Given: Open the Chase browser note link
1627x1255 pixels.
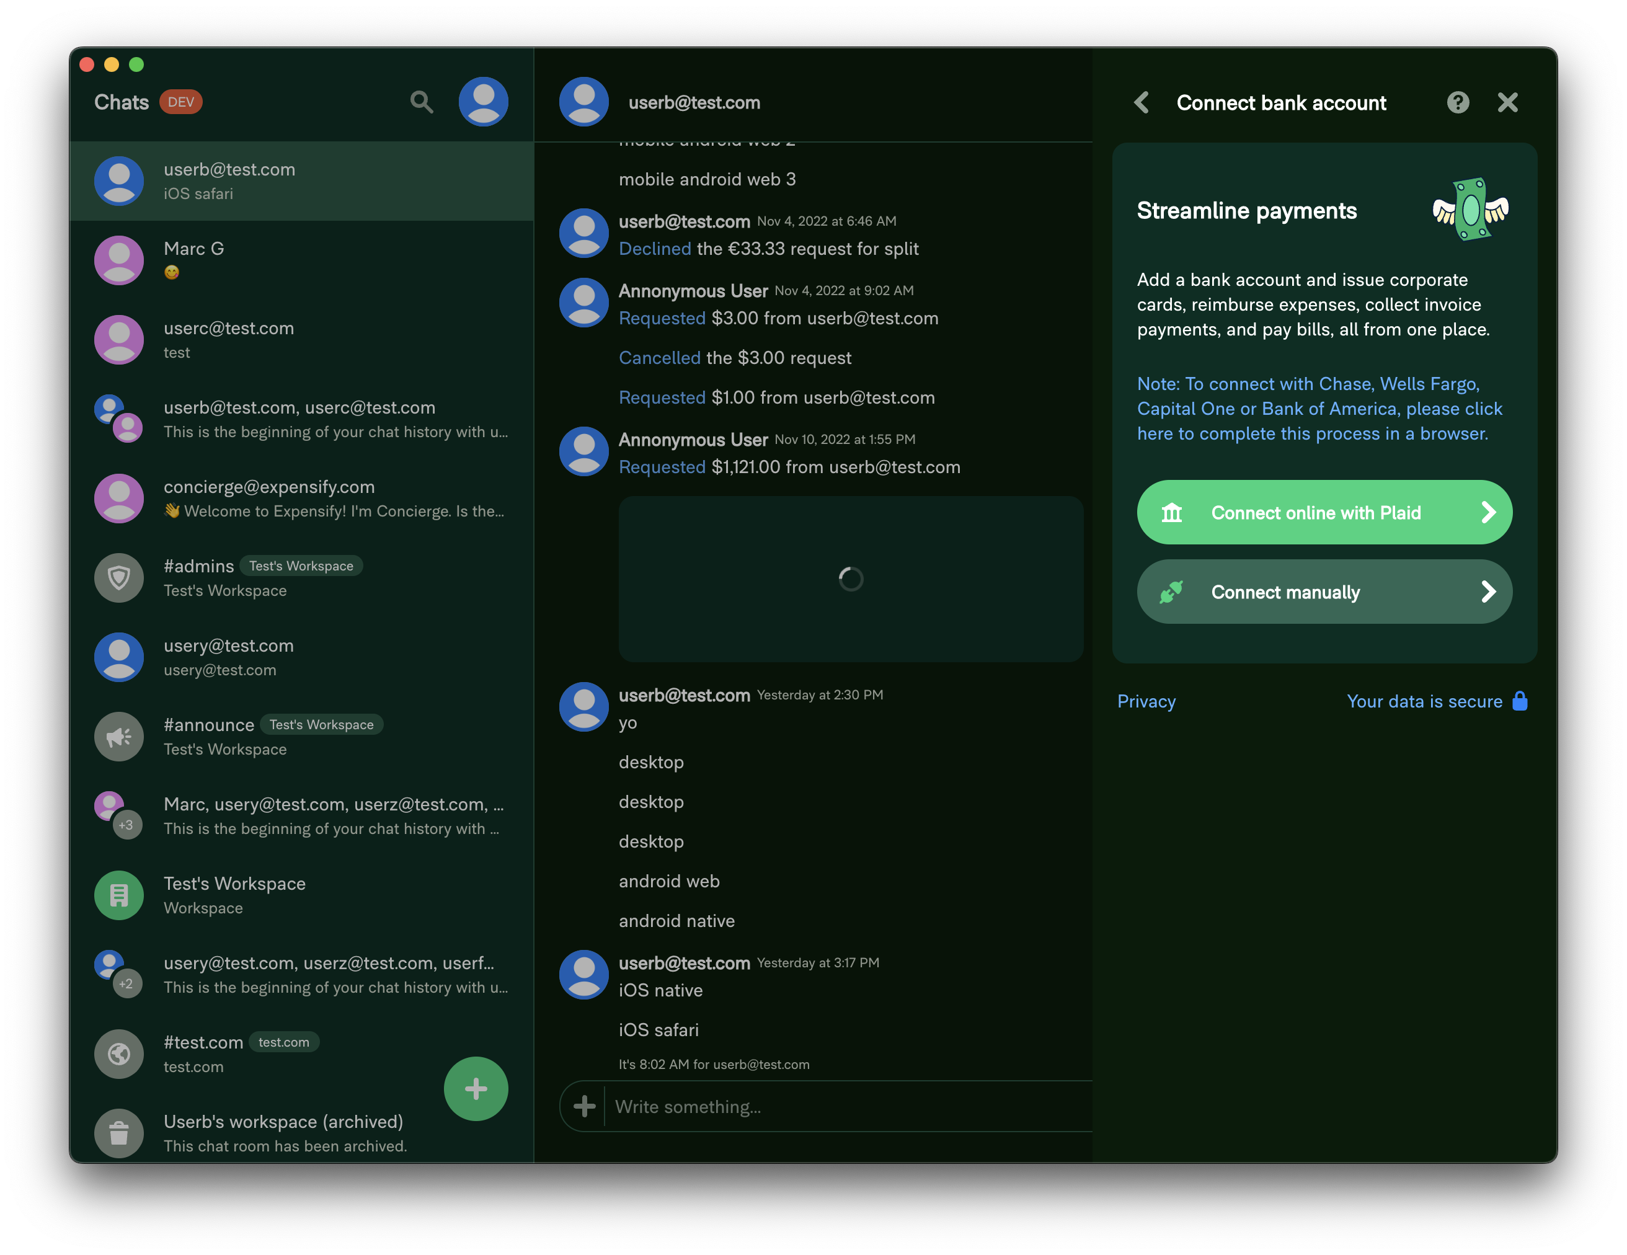Looking at the screenshot, I should pos(1319,408).
